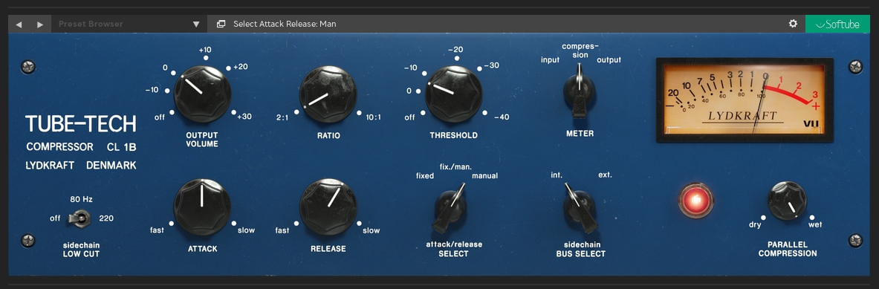
Task: Toggle the sidechain Bus Select switch
Action: [580, 208]
